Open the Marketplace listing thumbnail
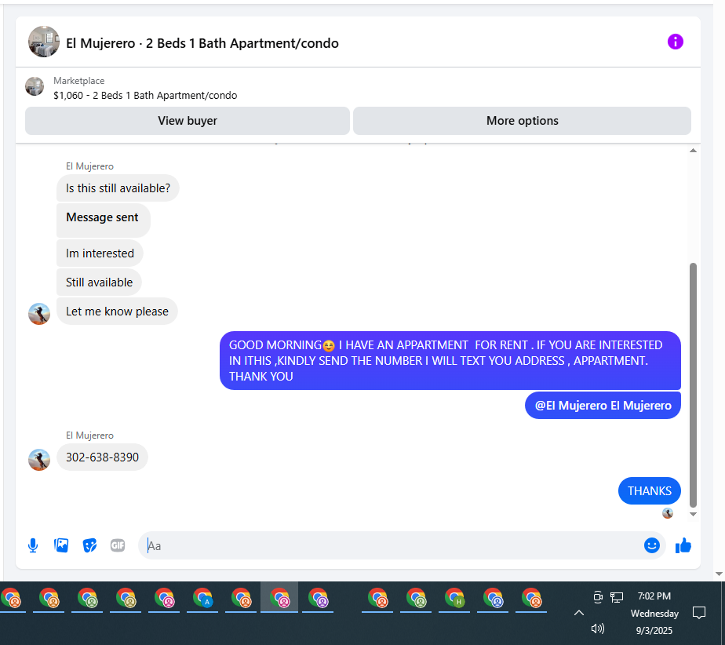This screenshot has height=645, width=725. pos(35,86)
